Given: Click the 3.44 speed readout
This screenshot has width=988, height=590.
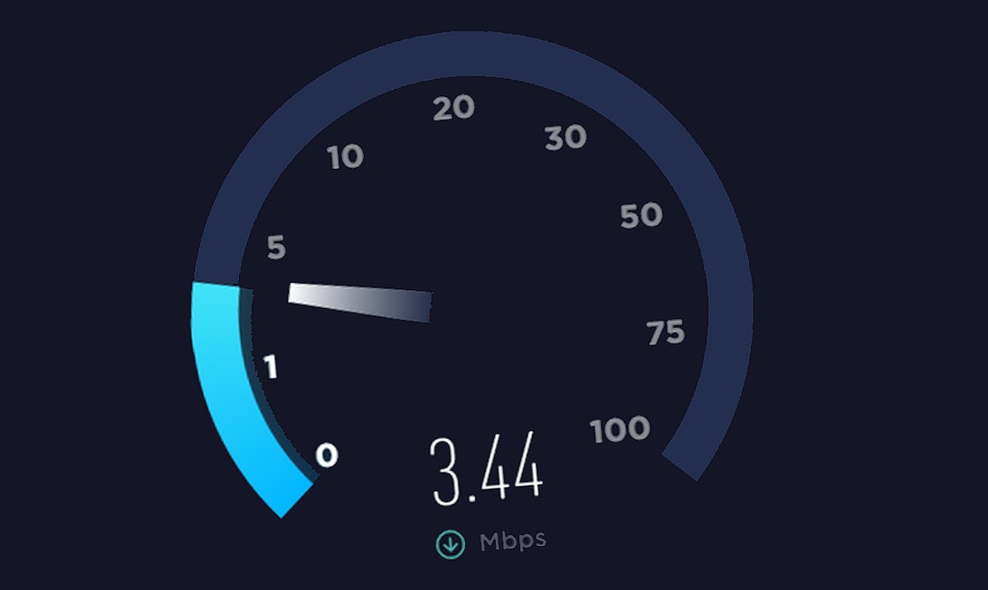Looking at the screenshot, I should [x=486, y=469].
